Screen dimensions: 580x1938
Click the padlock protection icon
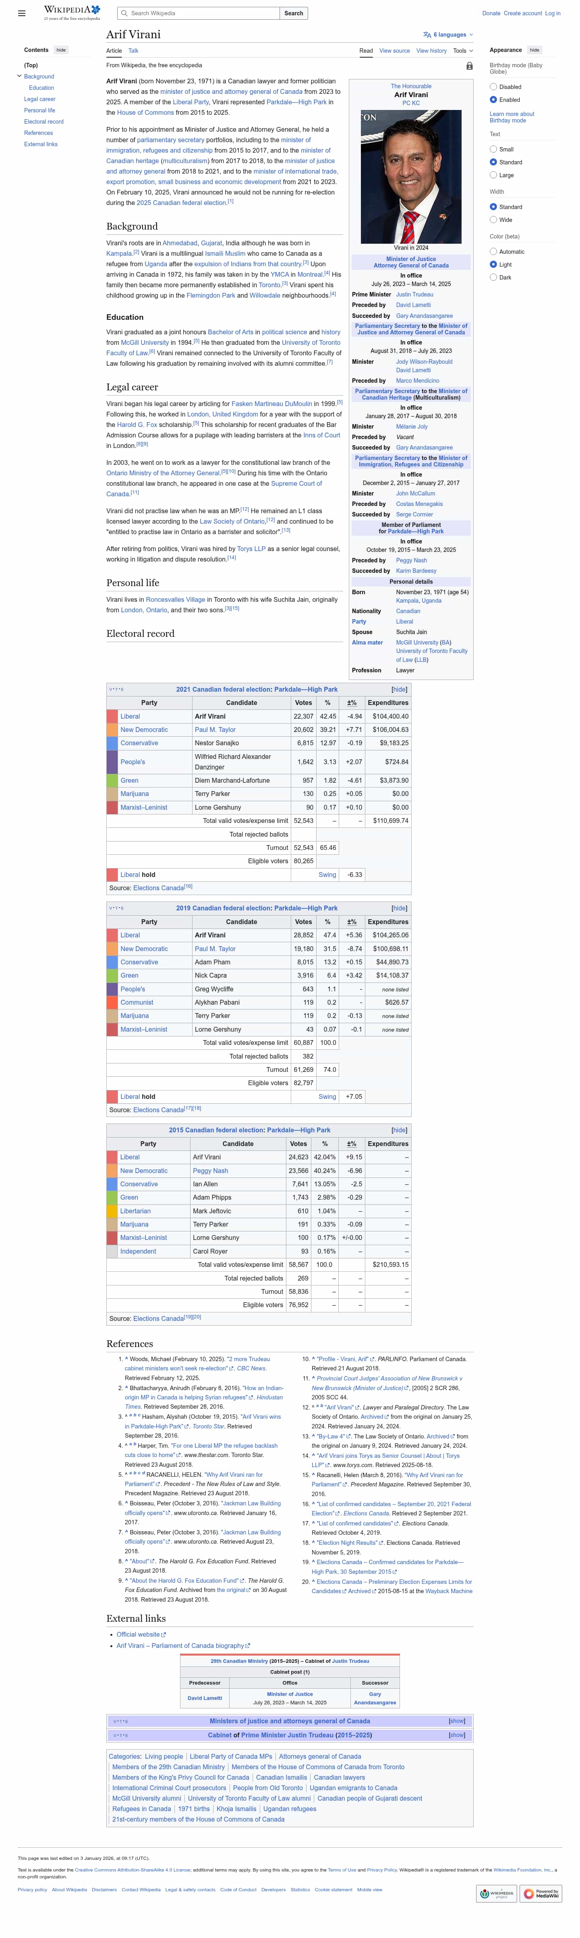pyautogui.click(x=469, y=66)
